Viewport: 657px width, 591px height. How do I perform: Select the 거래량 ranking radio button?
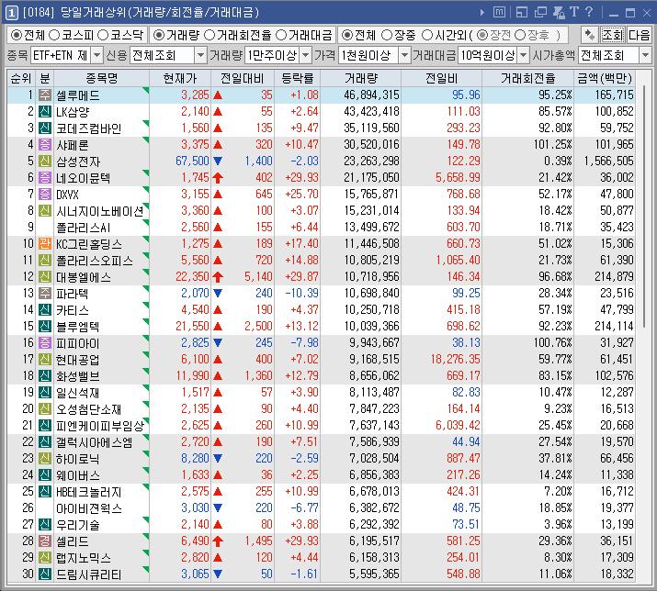click(x=158, y=35)
